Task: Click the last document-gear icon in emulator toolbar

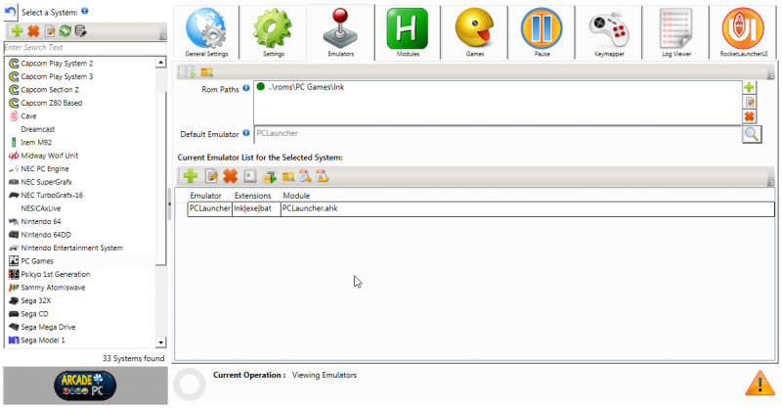Action: pos(323,176)
